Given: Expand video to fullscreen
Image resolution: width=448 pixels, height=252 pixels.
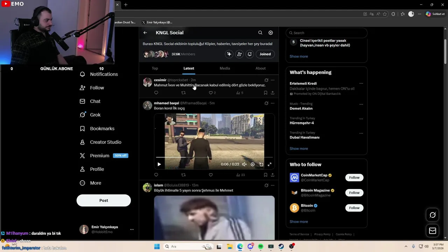Looking at the screenshot, I should coord(269,164).
